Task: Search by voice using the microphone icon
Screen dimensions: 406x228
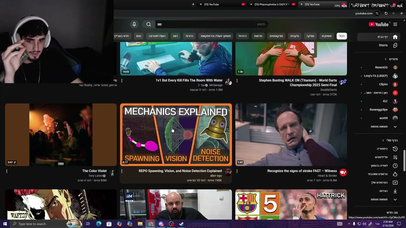Action: pos(134,24)
